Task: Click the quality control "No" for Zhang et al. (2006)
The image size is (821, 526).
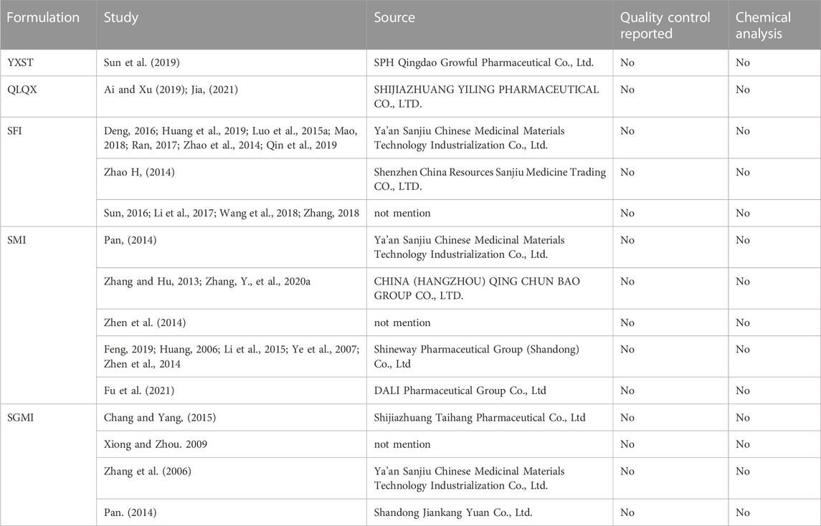Action: pyautogui.click(x=627, y=471)
